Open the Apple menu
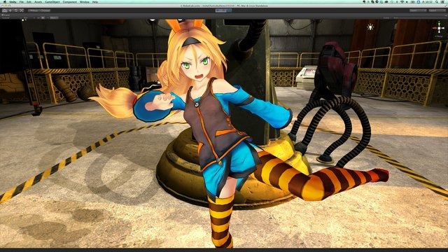The height and width of the screenshot is (252, 448). pos(5,1)
